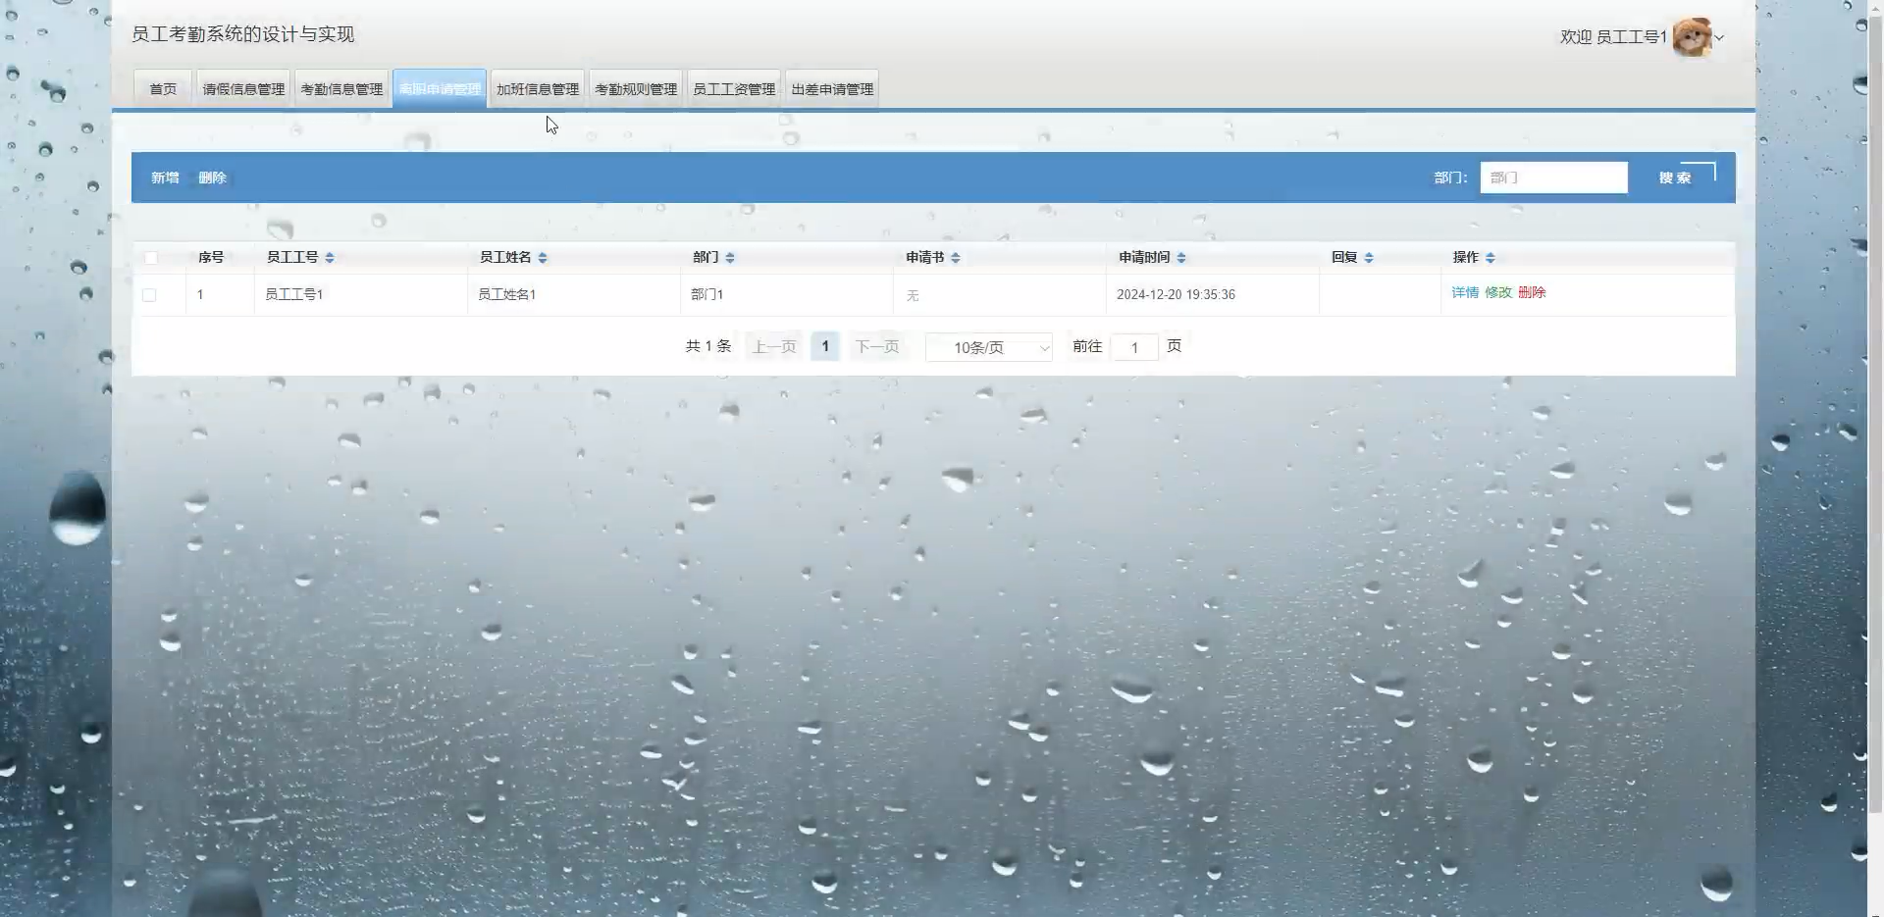Click the 前往 page number input
The height and width of the screenshot is (917, 1884).
pos(1135,346)
